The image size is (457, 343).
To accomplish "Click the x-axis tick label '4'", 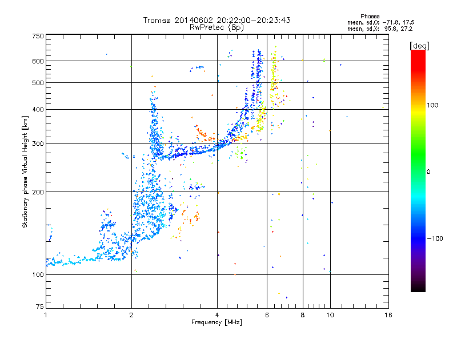I will (x=217, y=315).
